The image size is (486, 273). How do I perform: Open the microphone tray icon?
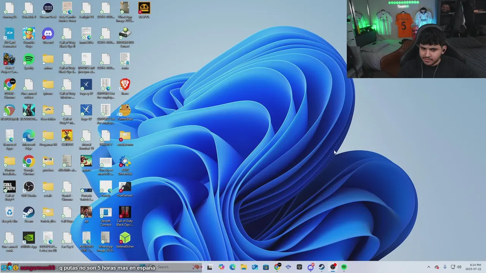coord(445,267)
